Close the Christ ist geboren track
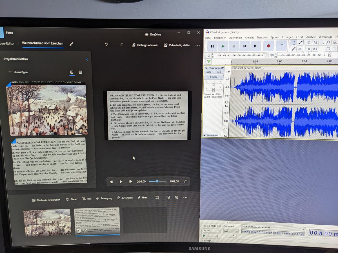Image resolution: width=338 pixels, height=253 pixels. [206, 68]
